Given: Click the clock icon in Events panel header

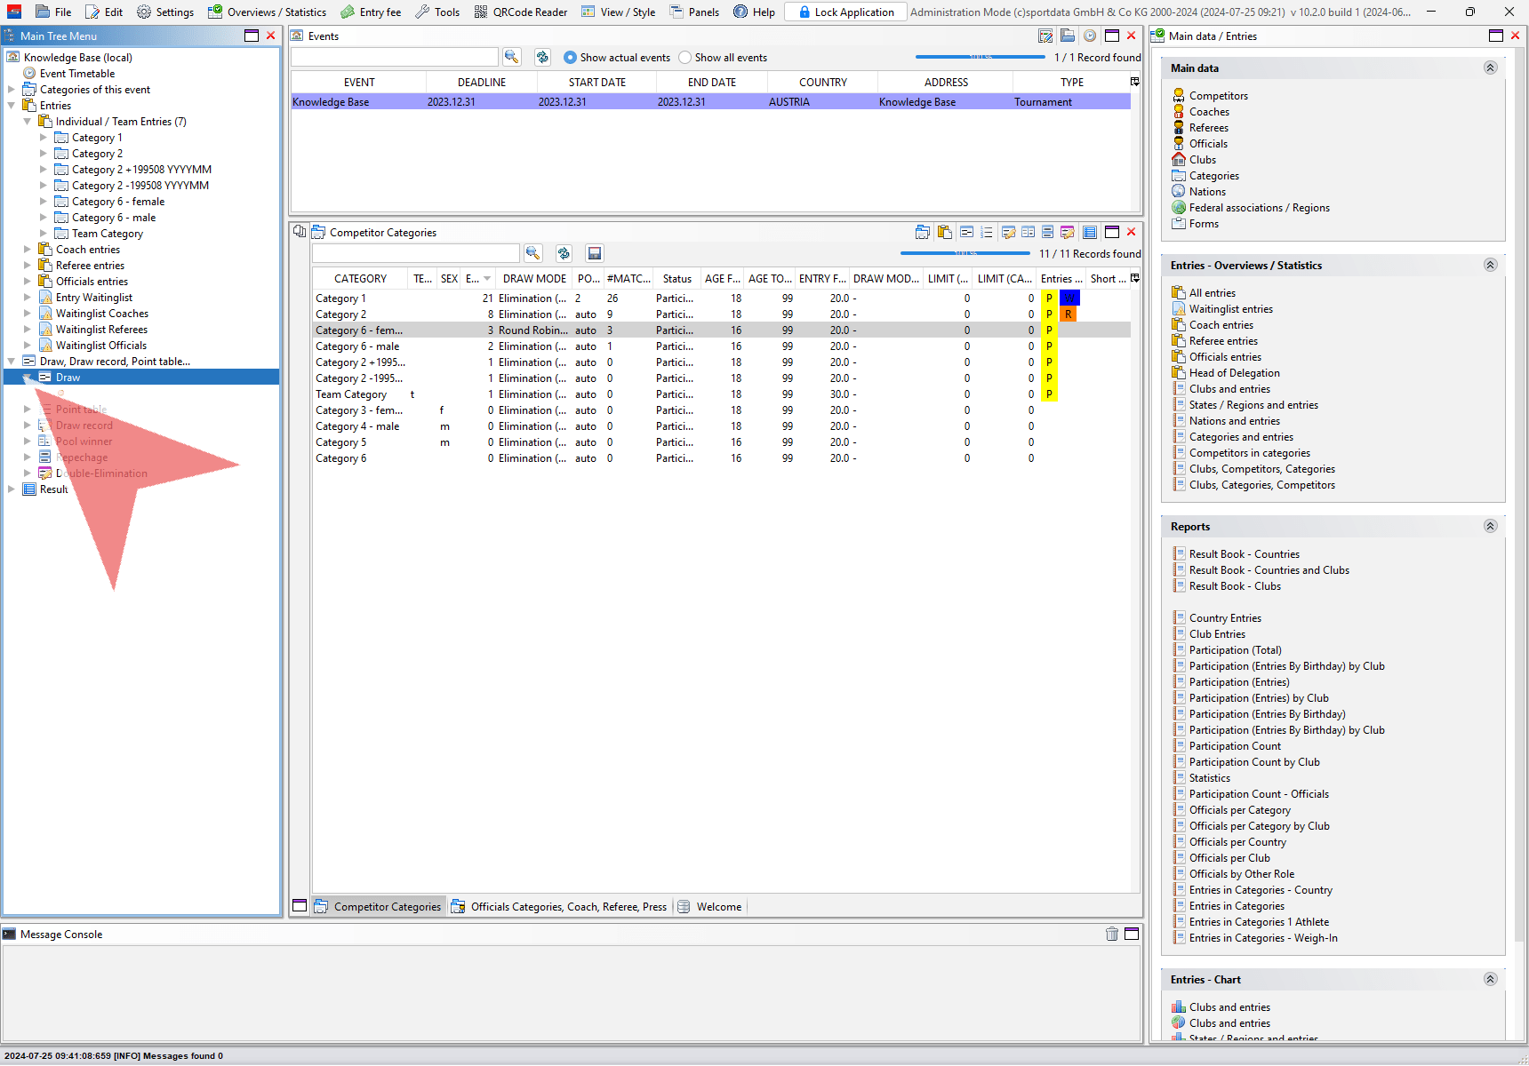Looking at the screenshot, I should point(1089,36).
